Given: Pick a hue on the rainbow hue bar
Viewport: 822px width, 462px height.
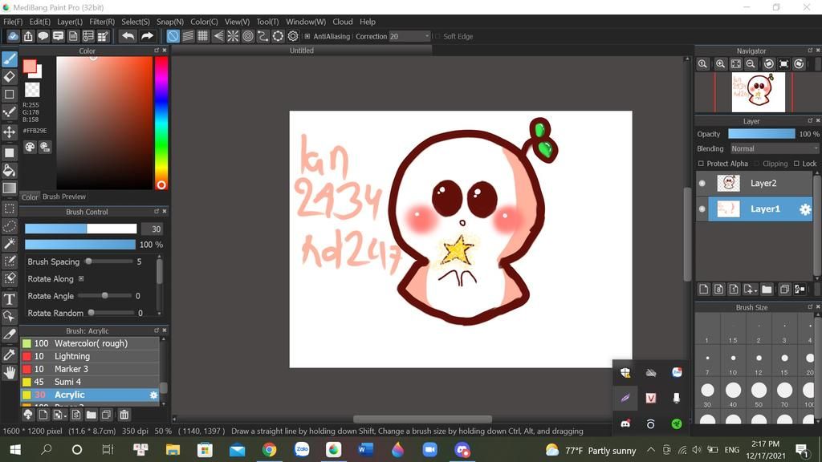Looking at the screenshot, I should point(161,123).
